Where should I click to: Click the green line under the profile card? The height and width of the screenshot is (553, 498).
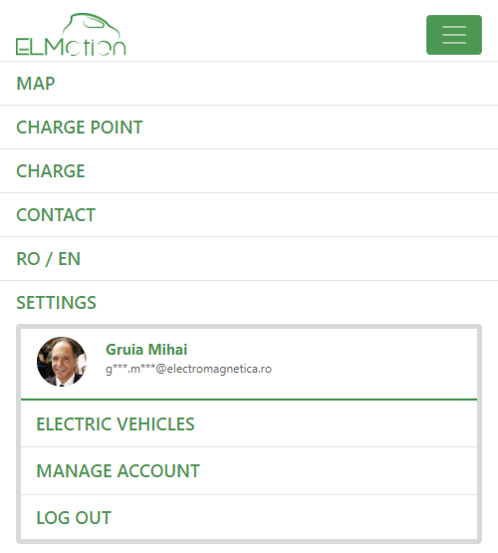(x=249, y=400)
